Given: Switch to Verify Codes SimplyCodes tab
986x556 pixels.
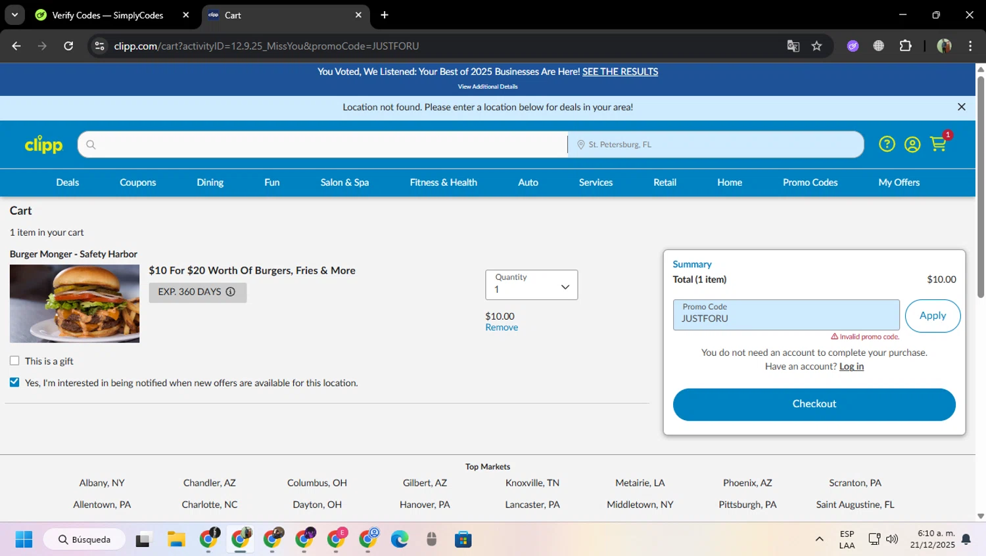Looking at the screenshot, I should 106,15.
